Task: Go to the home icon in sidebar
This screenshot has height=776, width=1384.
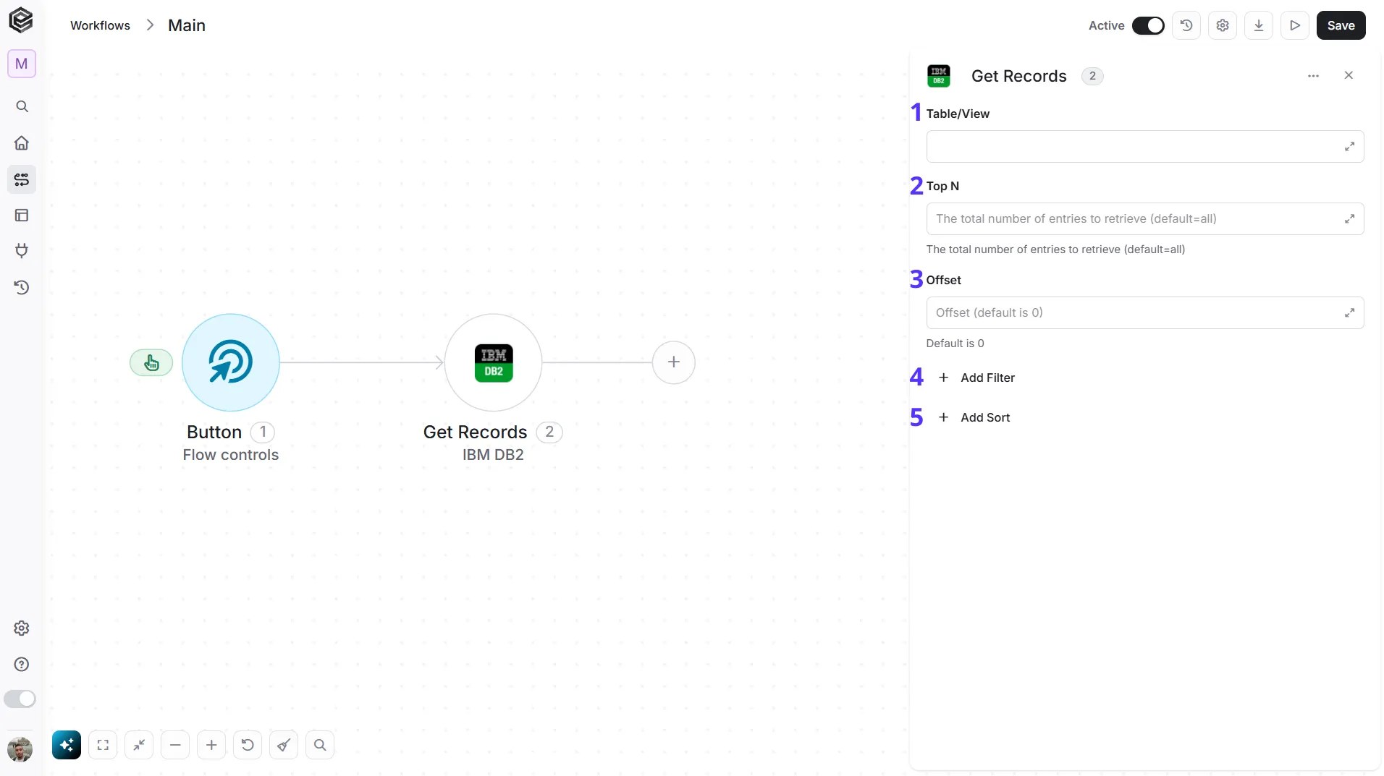Action: 22,142
